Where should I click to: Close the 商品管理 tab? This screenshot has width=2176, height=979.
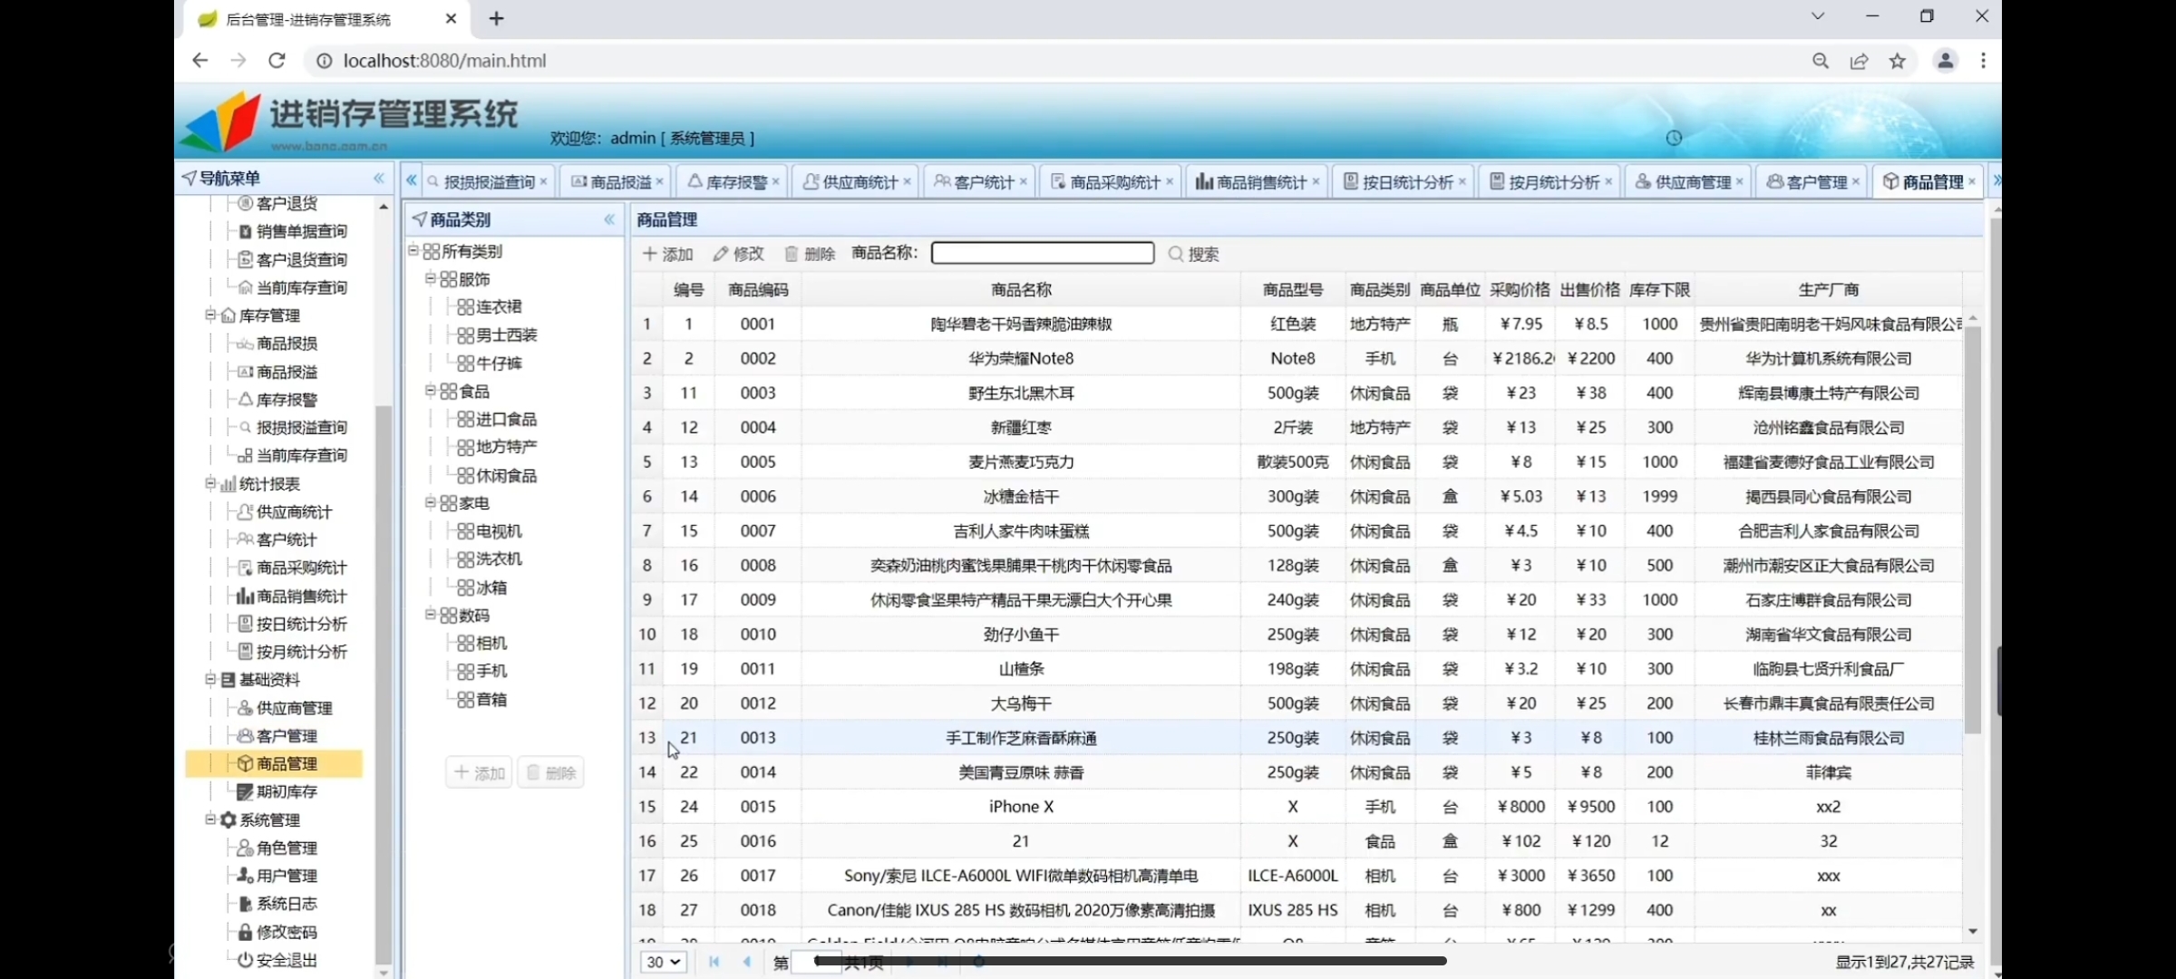[x=1972, y=182]
